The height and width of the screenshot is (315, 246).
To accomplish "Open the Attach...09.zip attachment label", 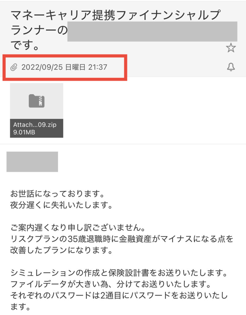I will point(35,125).
